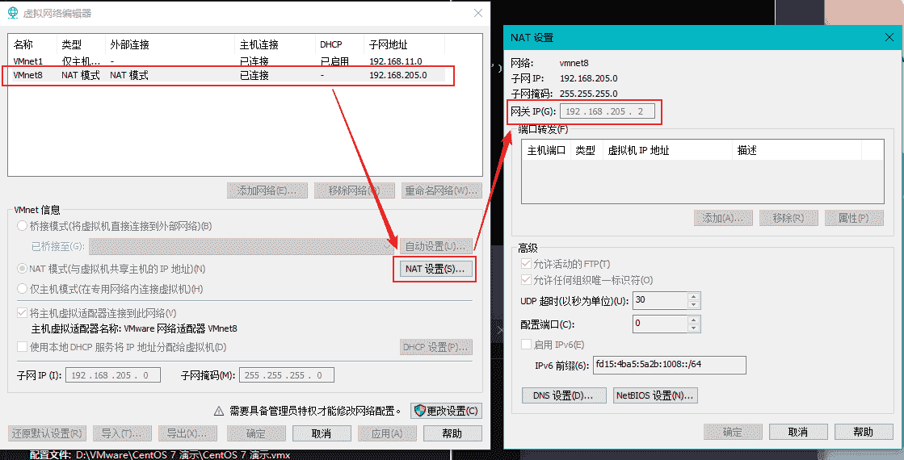Screen dimensions: 904x460
Task: Increase UDP 超时 value with up arrow
Action: click(x=693, y=296)
